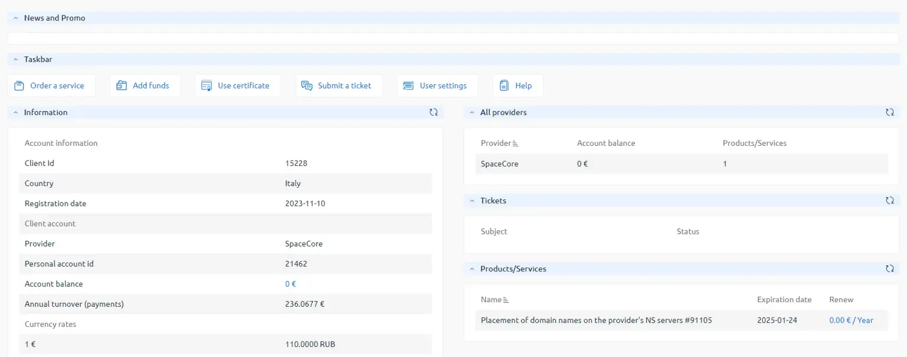Refresh the Information panel
The height and width of the screenshot is (357, 907).
434,112
